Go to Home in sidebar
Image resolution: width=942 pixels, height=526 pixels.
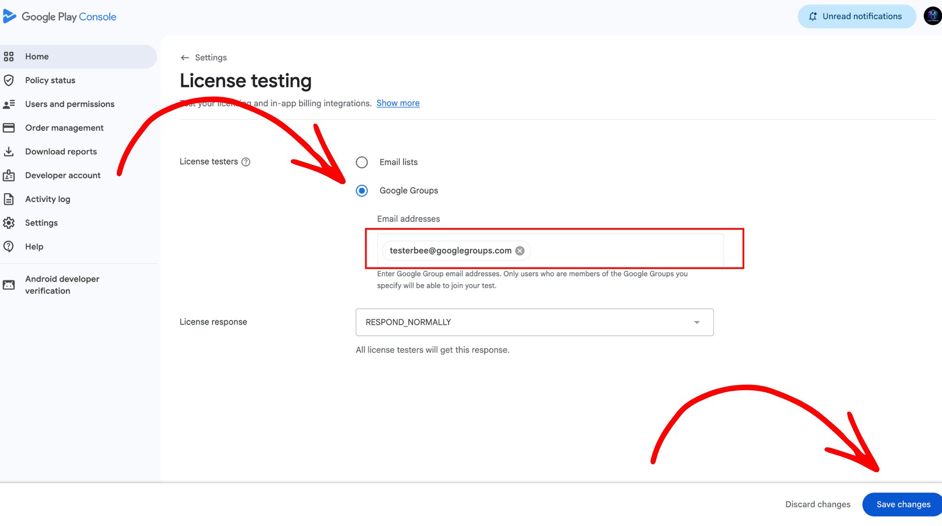[x=78, y=57]
